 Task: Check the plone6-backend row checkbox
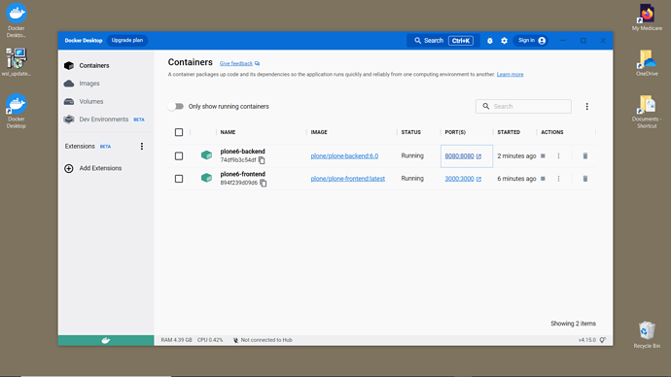[x=179, y=156]
